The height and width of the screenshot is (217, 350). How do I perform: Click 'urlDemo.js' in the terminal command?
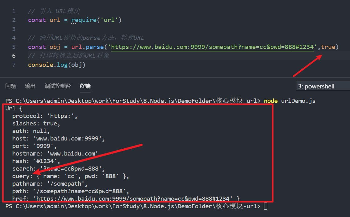coord(298,101)
